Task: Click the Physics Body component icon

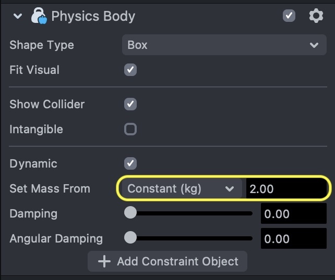Action: click(x=39, y=16)
